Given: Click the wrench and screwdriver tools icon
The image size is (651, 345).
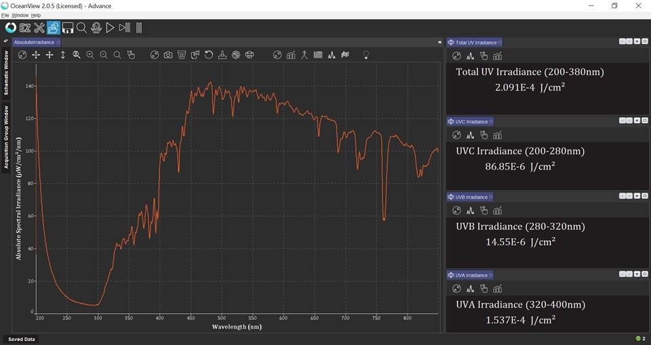Looking at the screenshot, I should 39,28.
